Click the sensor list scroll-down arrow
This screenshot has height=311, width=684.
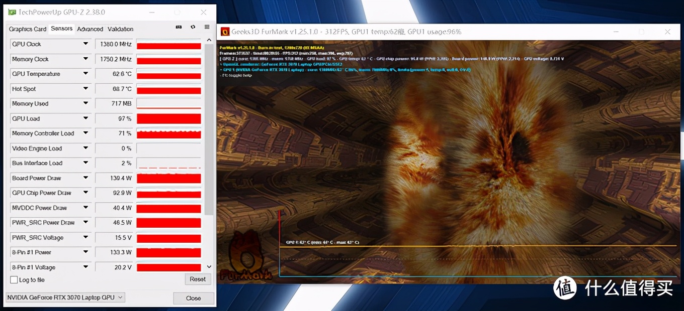(209, 267)
